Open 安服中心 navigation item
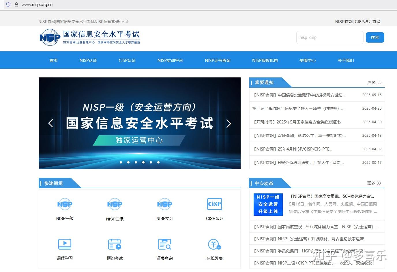 point(308,60)
